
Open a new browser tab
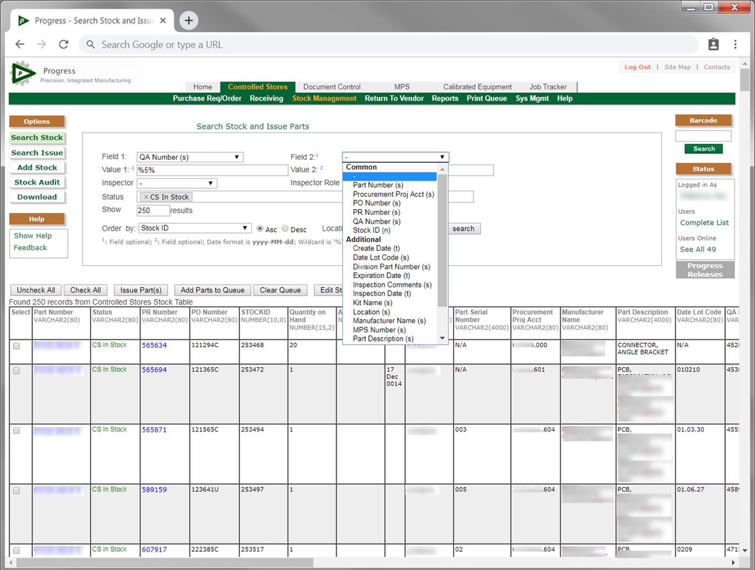pos(188,20)
